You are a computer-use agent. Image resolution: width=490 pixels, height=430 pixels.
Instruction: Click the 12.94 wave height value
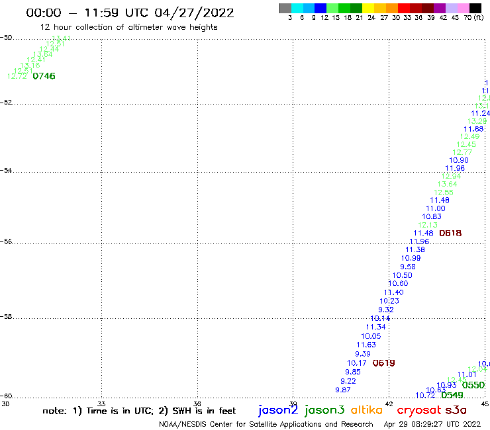coord(451,176)
